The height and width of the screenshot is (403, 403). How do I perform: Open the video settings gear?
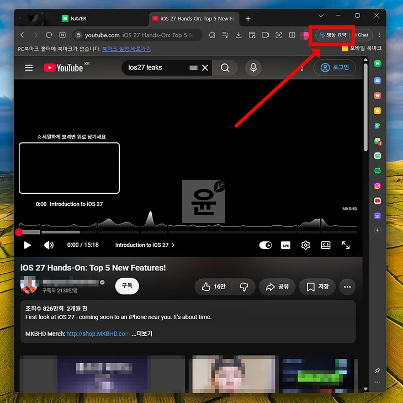point(305,245)
